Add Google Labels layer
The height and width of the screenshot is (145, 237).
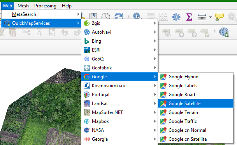[196, 86]
